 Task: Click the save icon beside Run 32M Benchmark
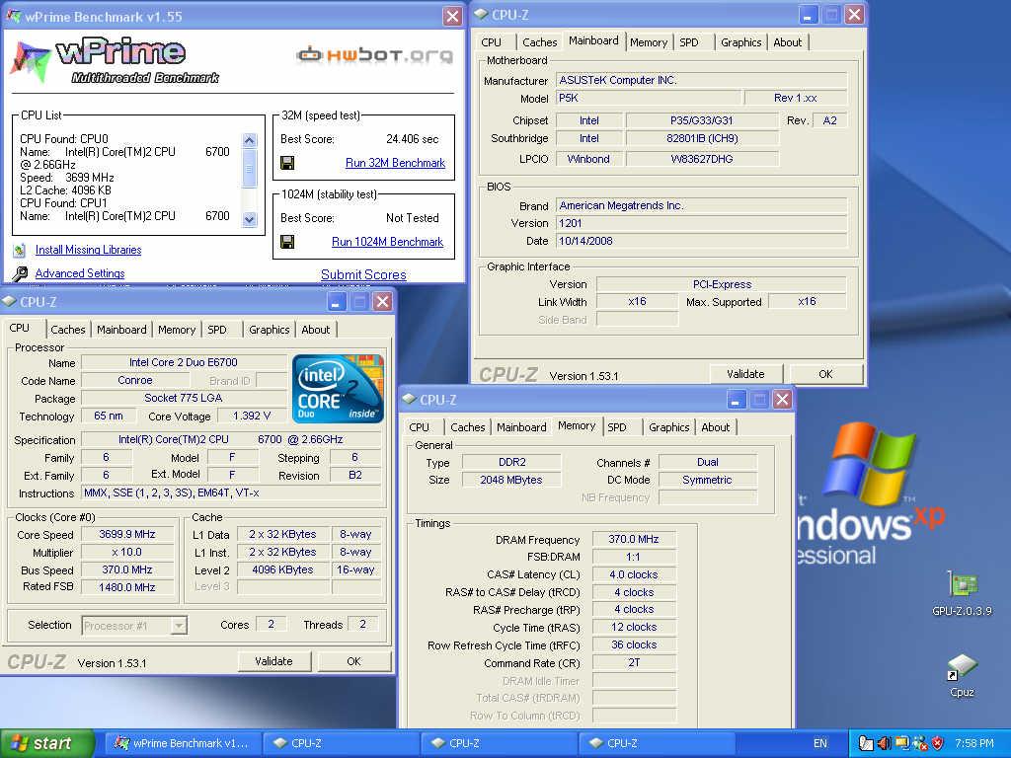pos(287,163)
